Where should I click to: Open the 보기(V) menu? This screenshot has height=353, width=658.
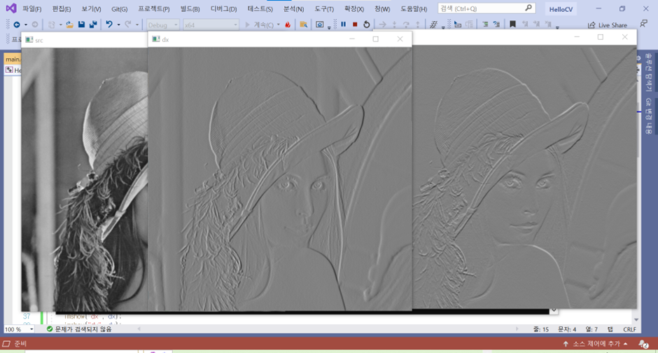91,9
